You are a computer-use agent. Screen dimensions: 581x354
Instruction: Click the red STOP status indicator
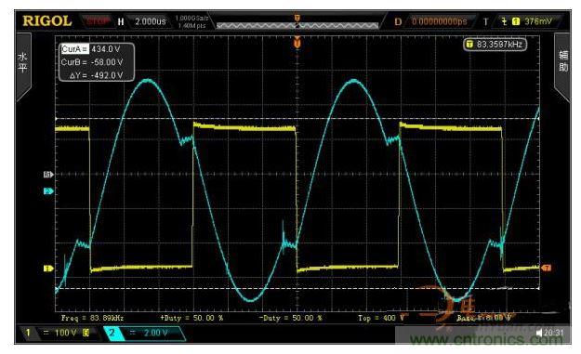point(97,20)
